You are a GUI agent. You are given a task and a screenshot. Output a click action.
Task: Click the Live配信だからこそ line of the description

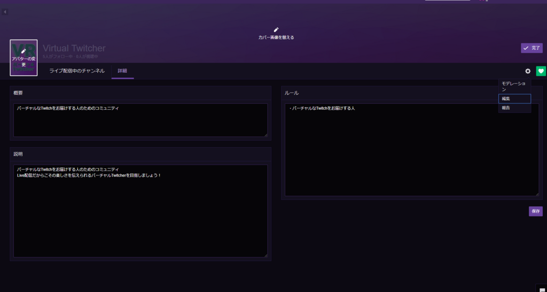(x=89, y=175)
